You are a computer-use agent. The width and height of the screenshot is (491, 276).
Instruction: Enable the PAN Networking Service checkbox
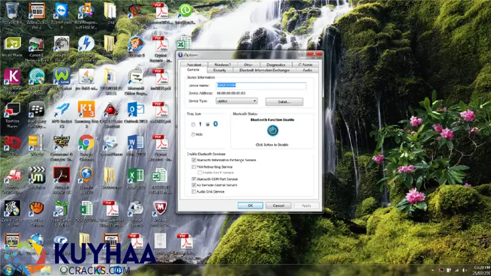click(194, 168)
